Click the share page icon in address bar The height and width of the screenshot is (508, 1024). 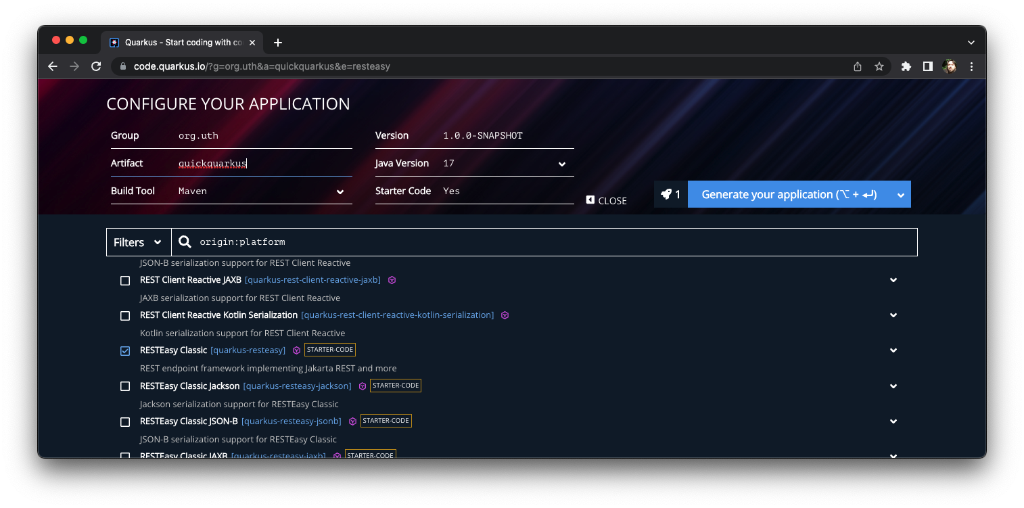coord(858,66)
